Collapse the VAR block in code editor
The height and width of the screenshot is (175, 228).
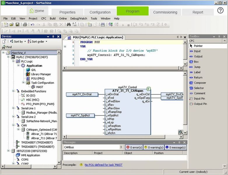(x=65, y=46)
